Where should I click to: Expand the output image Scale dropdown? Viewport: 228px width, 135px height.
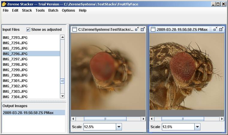[197, 127]
